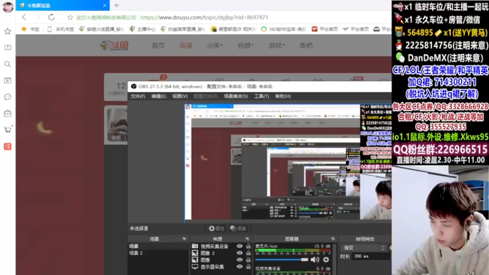This screenshot has height=275, width=489.
Task: Click the browser forward arrow
Action: [38, 17]
